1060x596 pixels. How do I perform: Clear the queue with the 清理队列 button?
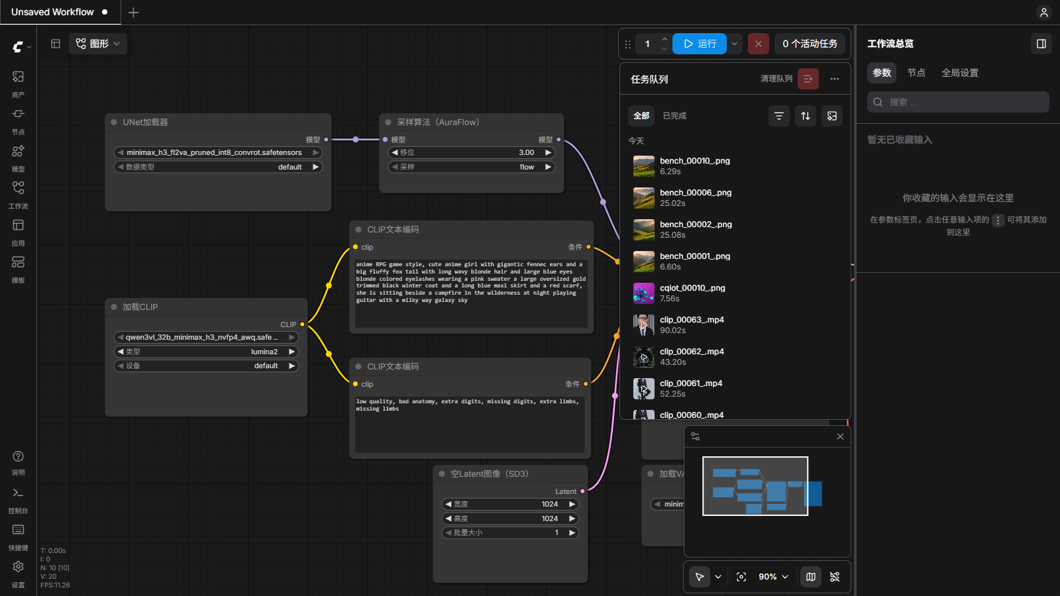pos(808,79)
